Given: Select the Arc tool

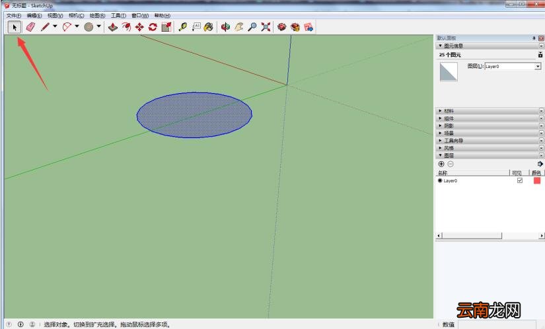Looking at the screenshot, I should click(67, 27).
